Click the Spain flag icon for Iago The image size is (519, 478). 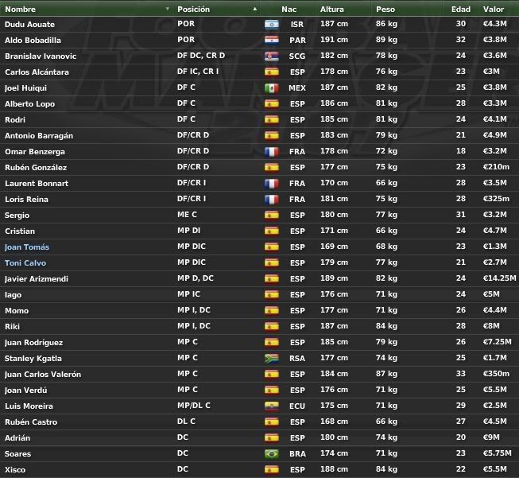(272, 295)
